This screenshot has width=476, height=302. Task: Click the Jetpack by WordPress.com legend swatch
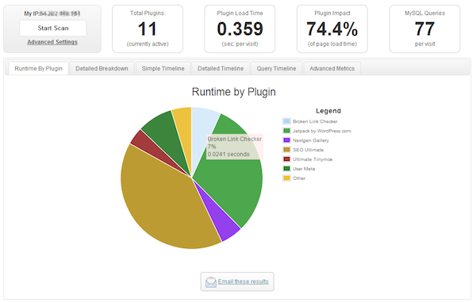click(x=286, y=131)
